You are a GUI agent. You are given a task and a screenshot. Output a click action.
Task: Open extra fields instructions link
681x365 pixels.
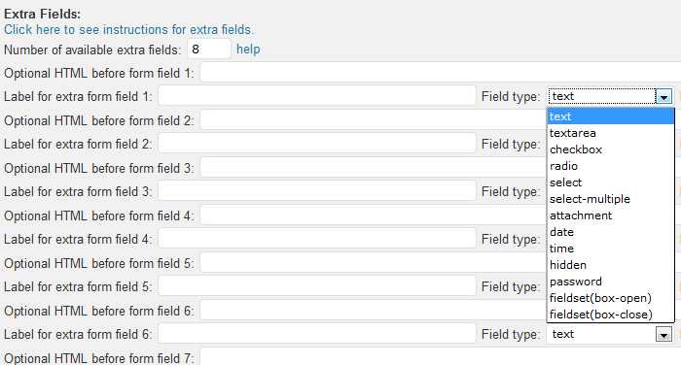point(129,30)
